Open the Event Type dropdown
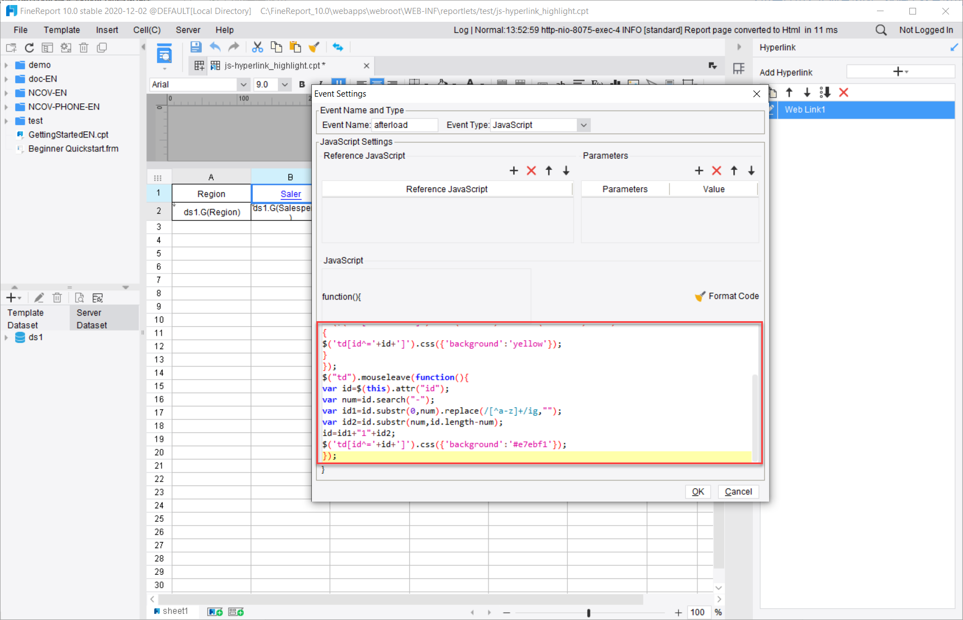The height and width of the screenshot is (620, 963). [584, 125]
